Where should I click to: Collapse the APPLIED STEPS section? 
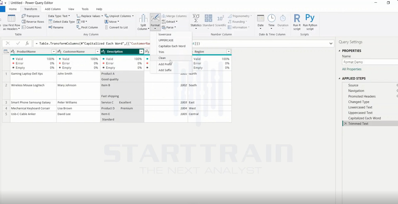pyautogui.click(x=340, y=78)
